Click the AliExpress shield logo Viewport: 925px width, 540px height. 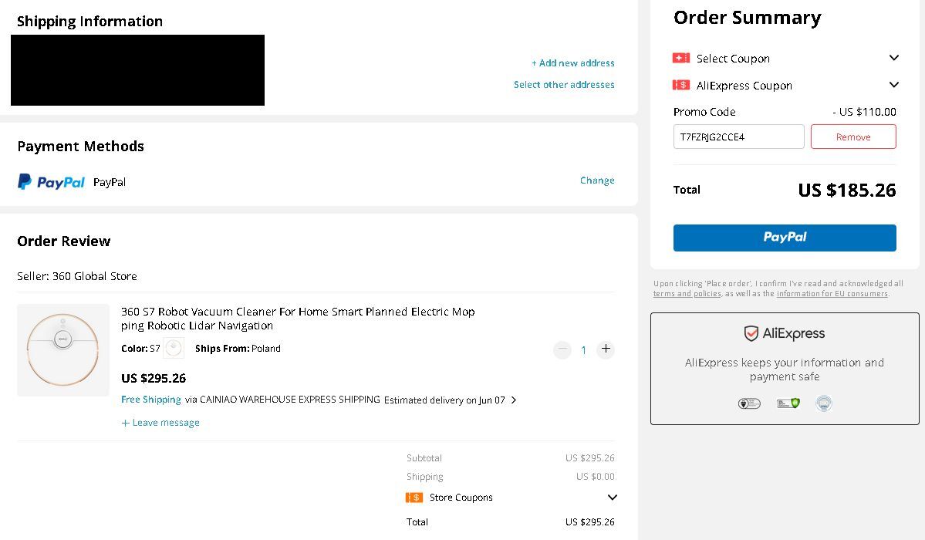coord(751,333)
